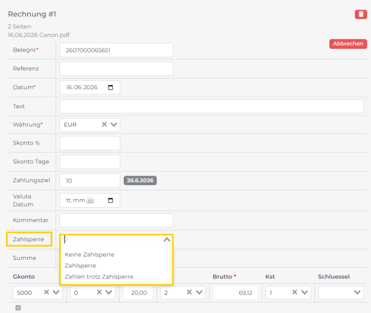The height and width of the screenshot is (313, 371).
Task: Focus the Belegnr input field
Action: 116,50
